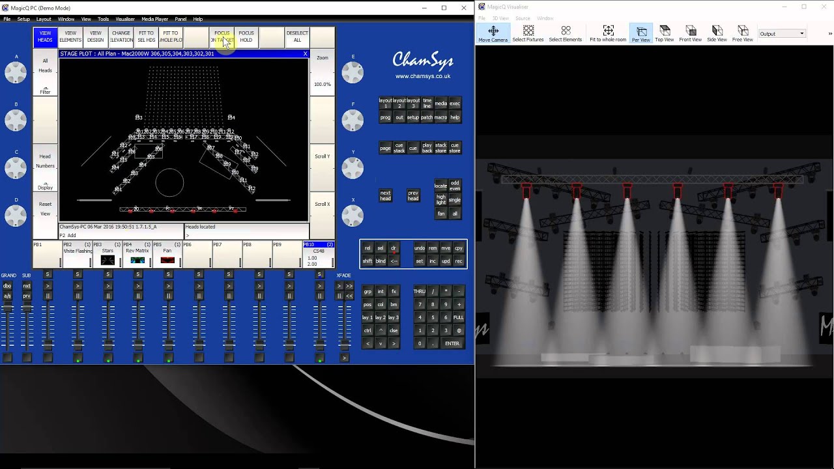Select Move Camera tool in Visualiser

pos(493,34)
